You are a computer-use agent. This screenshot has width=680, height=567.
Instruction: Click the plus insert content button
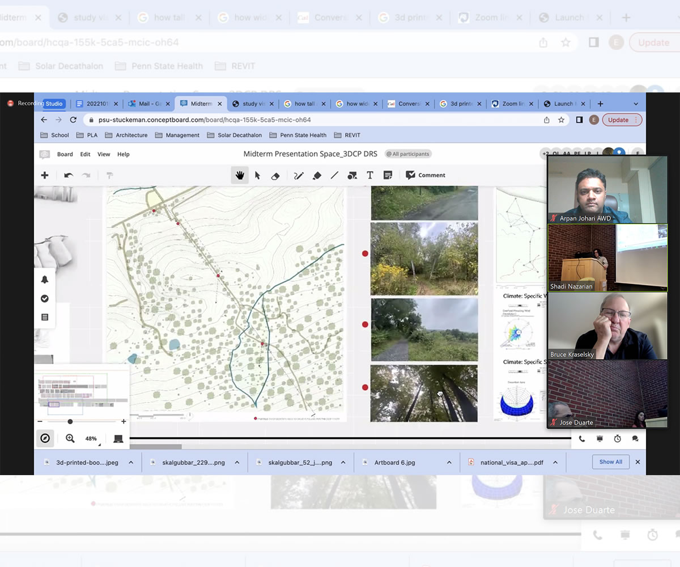[45, 175]
